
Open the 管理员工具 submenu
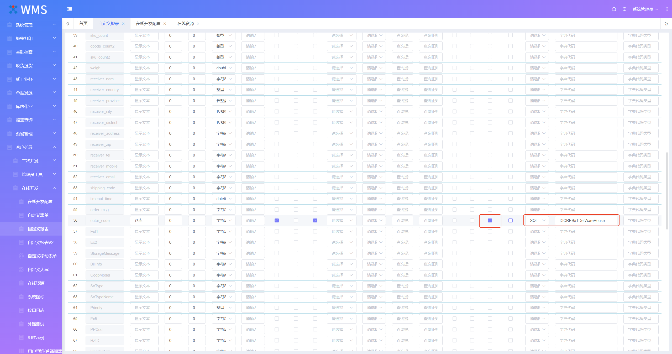click(31, 174)
